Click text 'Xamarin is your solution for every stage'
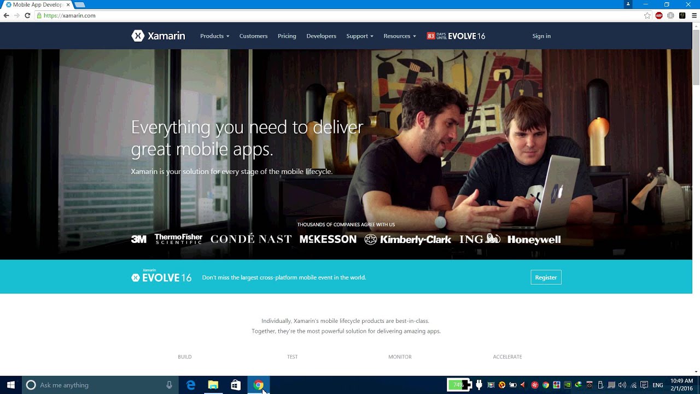 point(232,172)
